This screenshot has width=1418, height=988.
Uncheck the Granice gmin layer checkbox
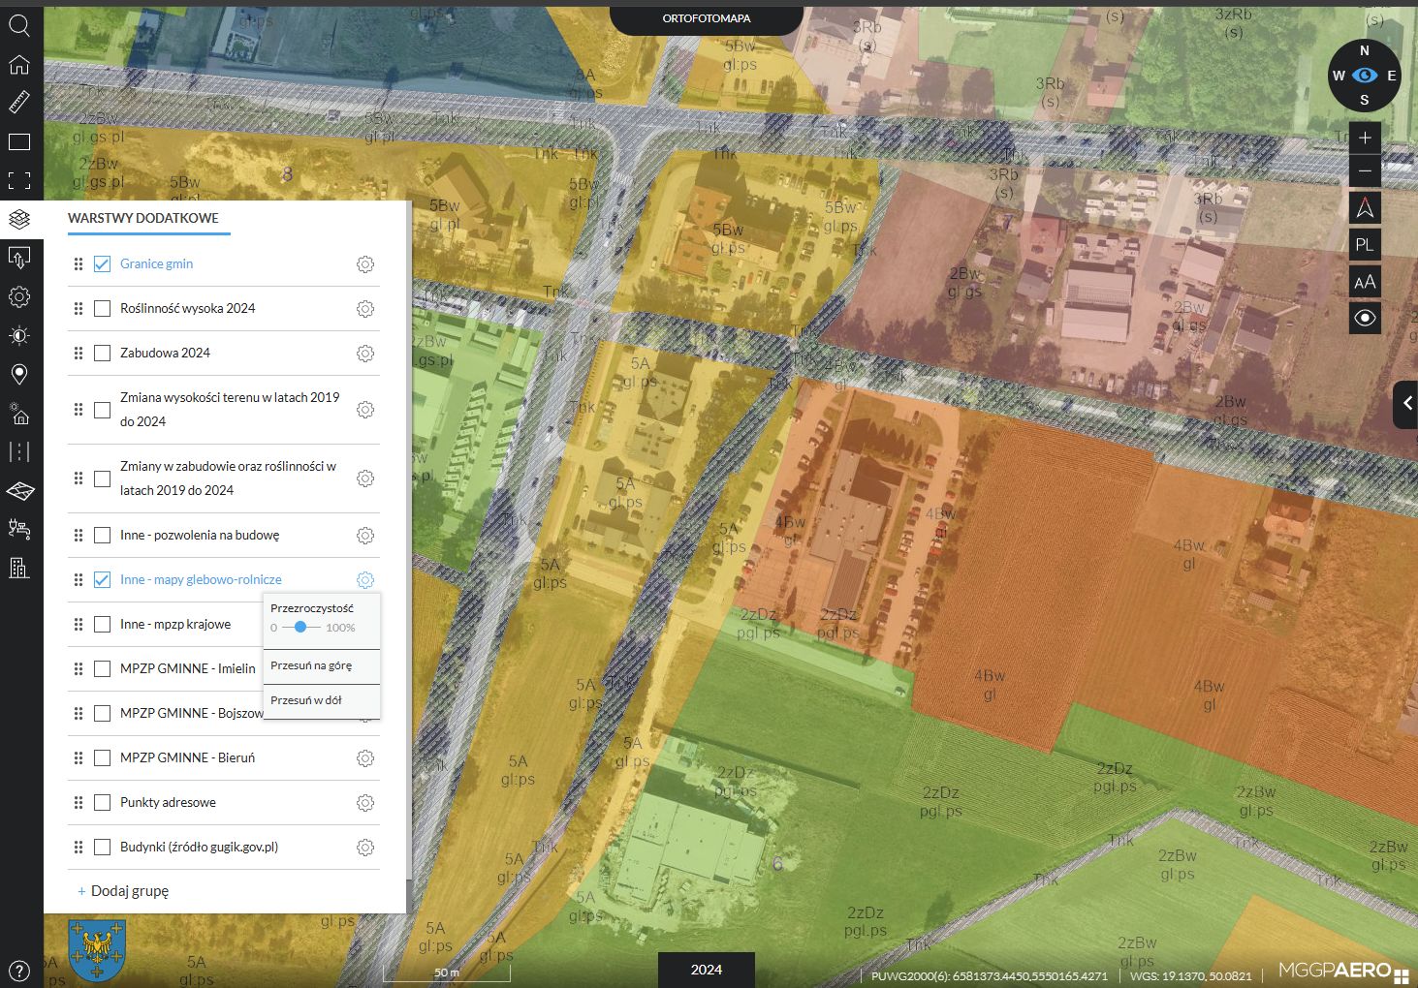pos(102,264)
